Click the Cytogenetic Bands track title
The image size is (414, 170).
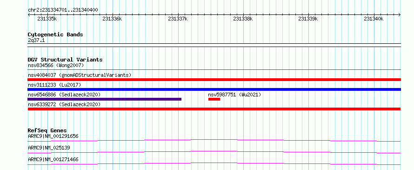(x=55, y=34)
